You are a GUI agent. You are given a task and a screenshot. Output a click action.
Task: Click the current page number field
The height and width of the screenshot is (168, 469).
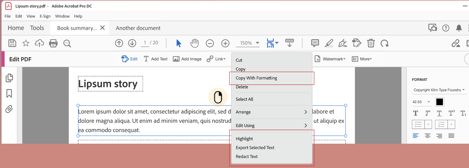click(145, 43)
